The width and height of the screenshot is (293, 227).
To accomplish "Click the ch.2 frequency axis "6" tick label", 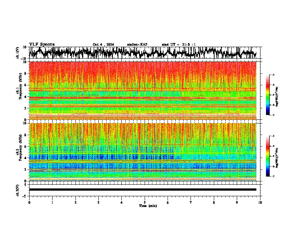I will 26,147.
